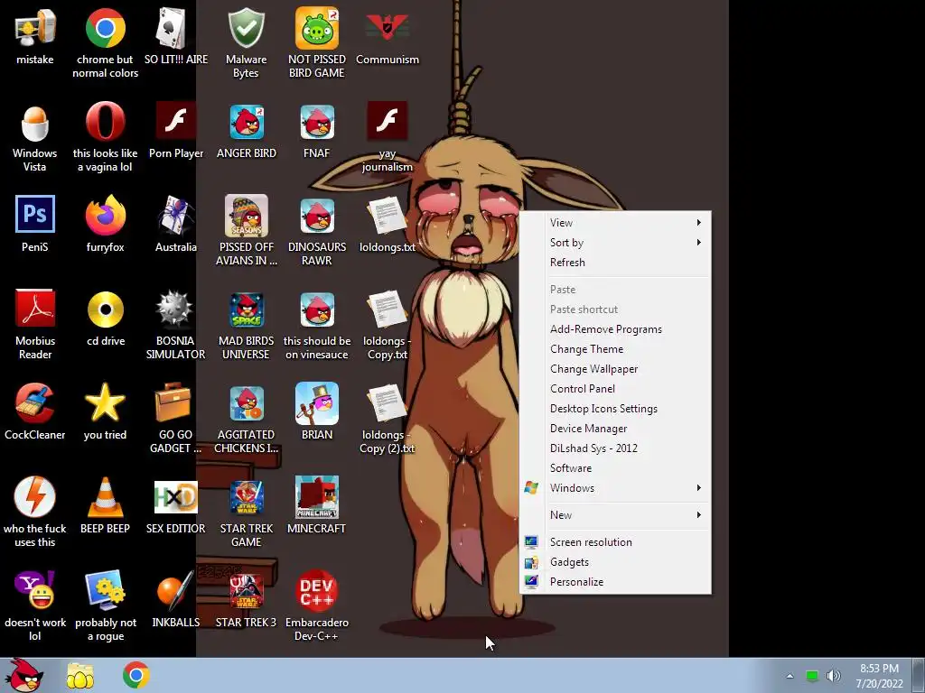Open 'NOT PISSED BIRD GAME' shortcut
This screenshot has width=925, height=693.
pyautogui.click(x=317, y=28)
